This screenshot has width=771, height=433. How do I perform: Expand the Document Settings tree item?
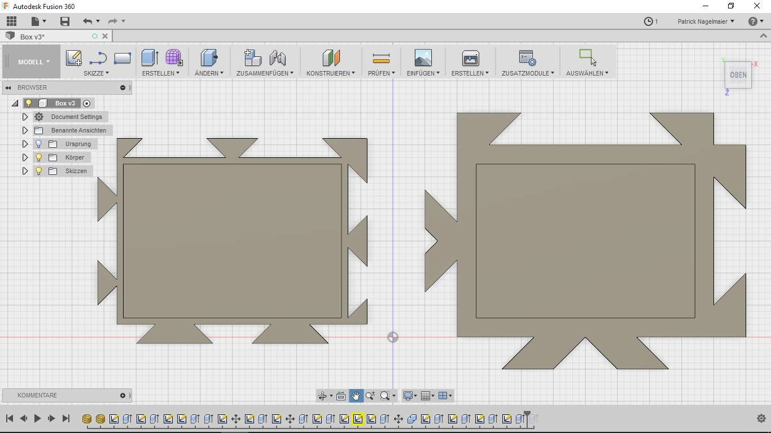pyautogui.click(x=25, y=117)
